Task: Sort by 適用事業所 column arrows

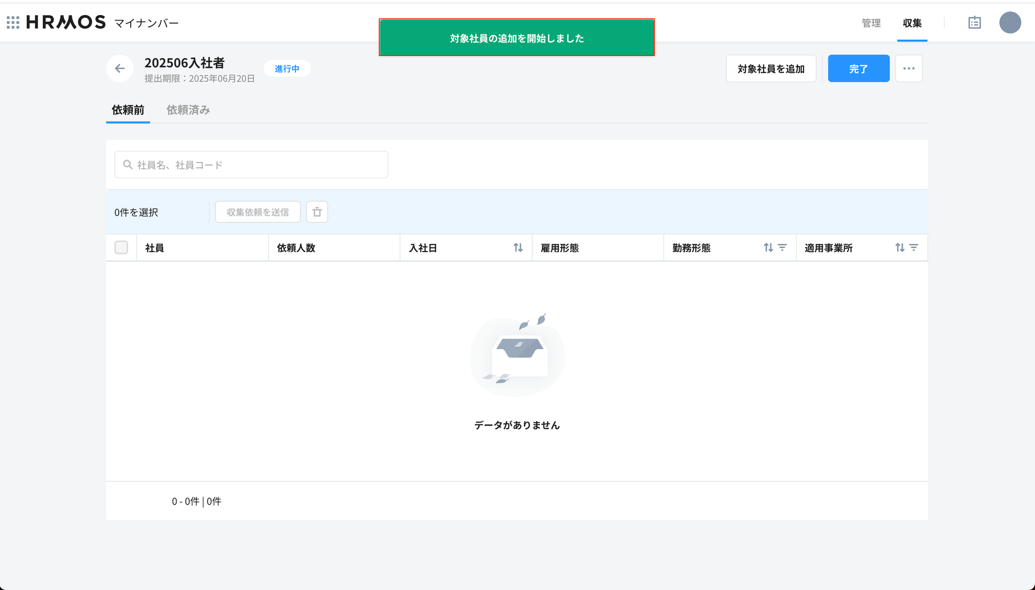Action: (900, 248)
